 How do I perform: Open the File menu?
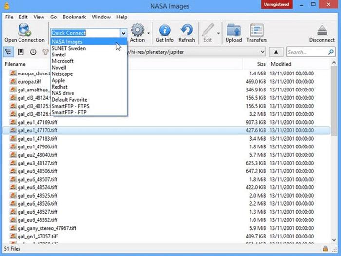(9, 17)
